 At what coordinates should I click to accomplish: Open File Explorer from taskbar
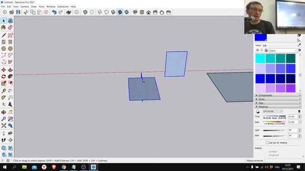(24, 167)
